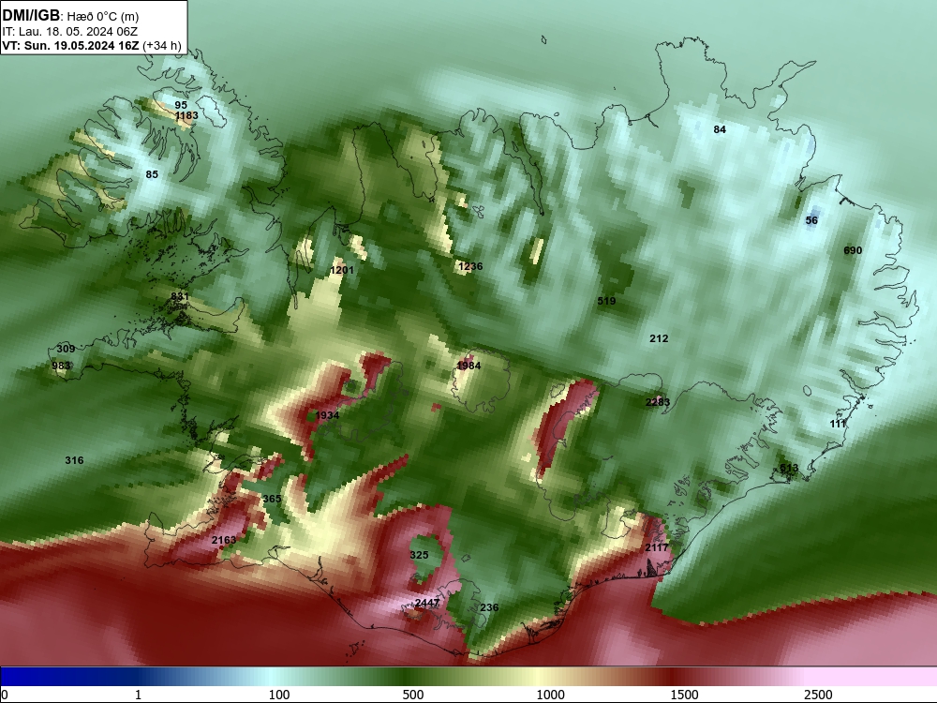937x703 pixels.
Task: Select the IT: Lau. 18. 05. 2024 06Z line
Action: coord(70,32)
